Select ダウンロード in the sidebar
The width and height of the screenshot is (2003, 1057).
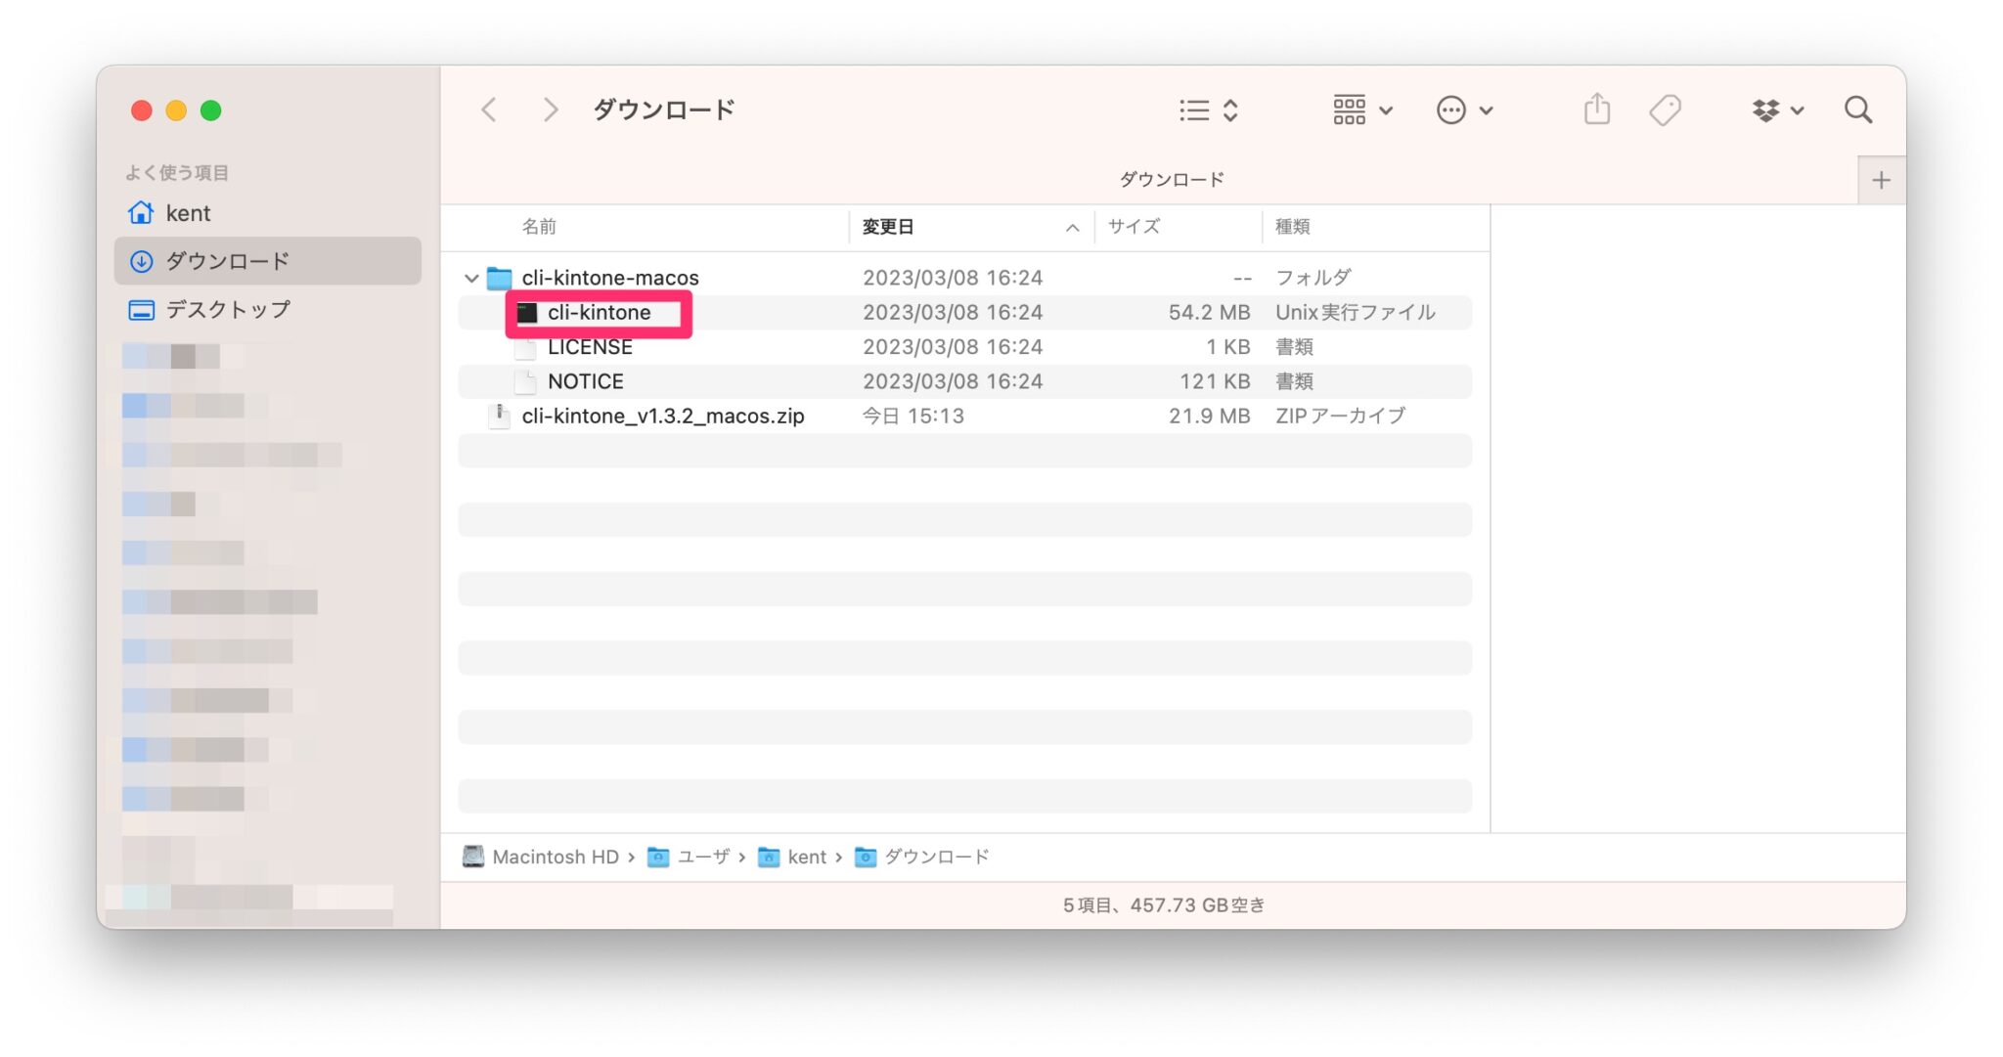tap(232, 261)
